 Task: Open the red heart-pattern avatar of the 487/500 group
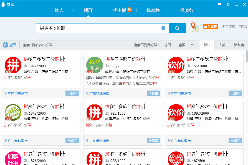click(x=176, y=158)
